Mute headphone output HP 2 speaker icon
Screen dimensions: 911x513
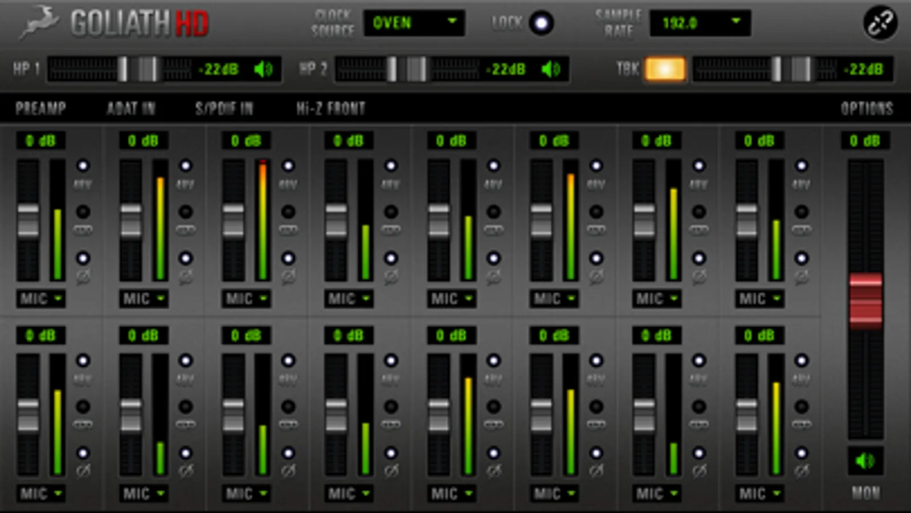click(551, 70)
